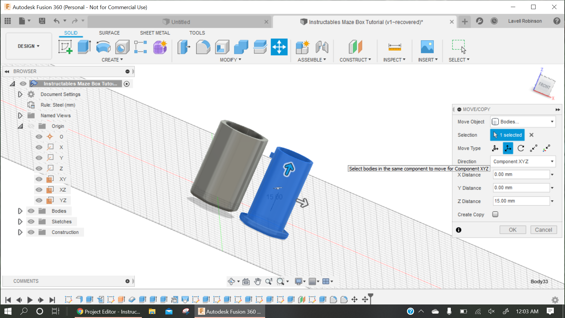Screen dimensions: 565x318
Task: Enable the Create Copy checkbox
Action: tap(495, 214)
